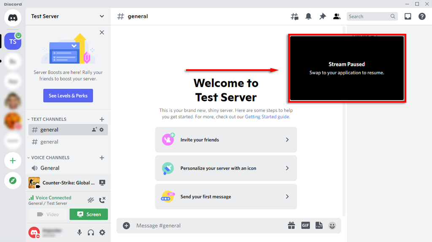Open the GIF picker

coord(305,226)
